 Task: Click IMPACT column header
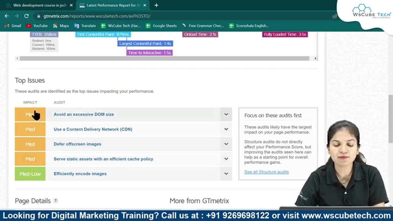point(30,103)
